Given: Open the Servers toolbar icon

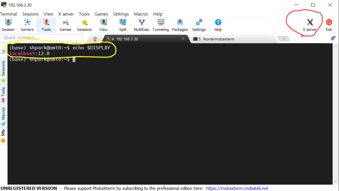Looking at the screenshot, I should [27, 25].
